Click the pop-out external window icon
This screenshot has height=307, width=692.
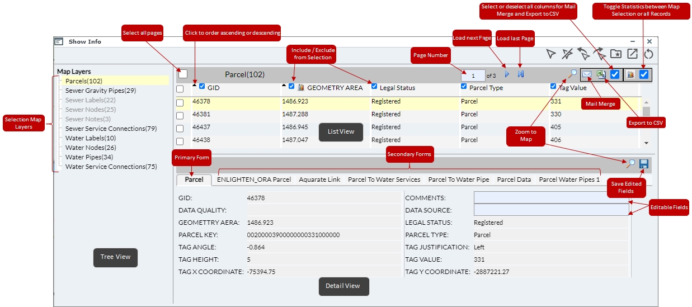click(x=632, y=54)
